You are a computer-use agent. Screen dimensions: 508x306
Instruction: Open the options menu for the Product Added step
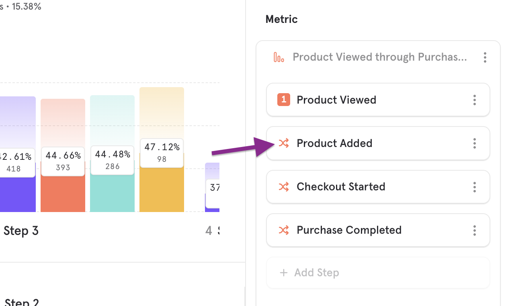[475, 143]
